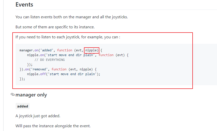Click the closing }); last code line

click(x=22, y=79)
